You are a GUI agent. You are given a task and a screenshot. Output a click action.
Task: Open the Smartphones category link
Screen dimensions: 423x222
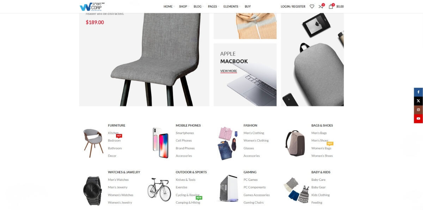click(x=185, y=133)
